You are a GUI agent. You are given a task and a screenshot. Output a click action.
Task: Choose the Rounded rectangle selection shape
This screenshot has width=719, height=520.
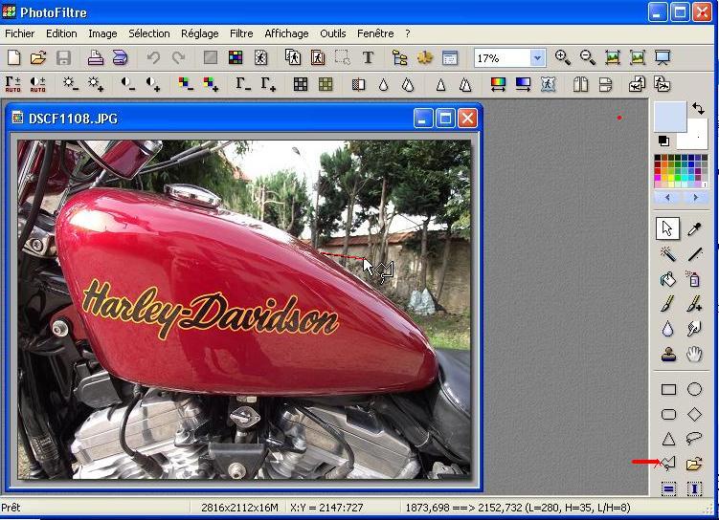[x=668, y=414]
